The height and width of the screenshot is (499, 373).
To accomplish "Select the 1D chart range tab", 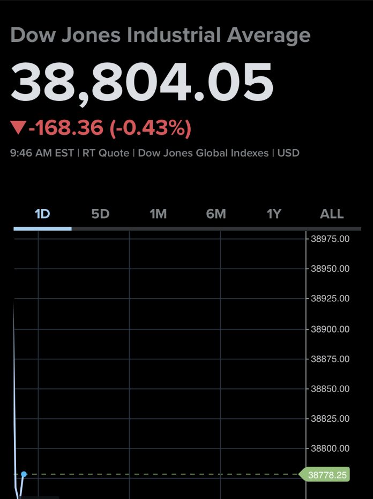I will (x=42, y=214).
